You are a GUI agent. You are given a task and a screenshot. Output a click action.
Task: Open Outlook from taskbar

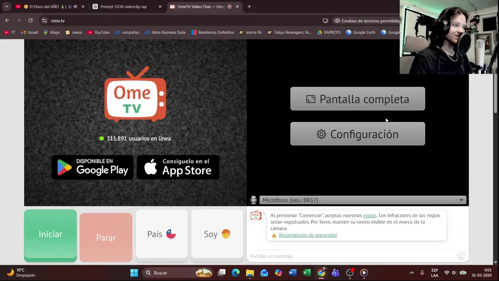264,273
